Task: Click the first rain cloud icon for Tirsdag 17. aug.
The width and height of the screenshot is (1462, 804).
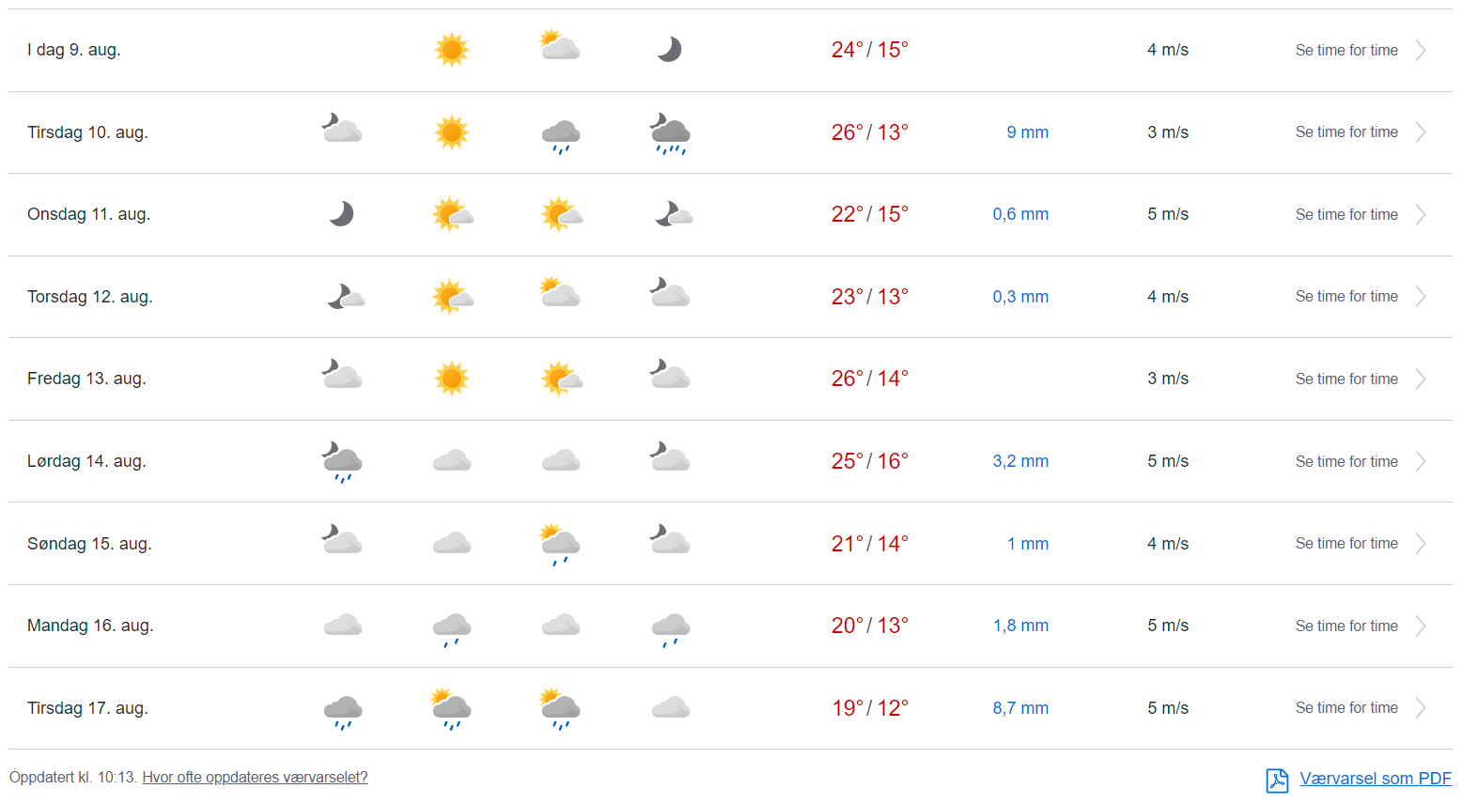Action: [x=342, y=711]
